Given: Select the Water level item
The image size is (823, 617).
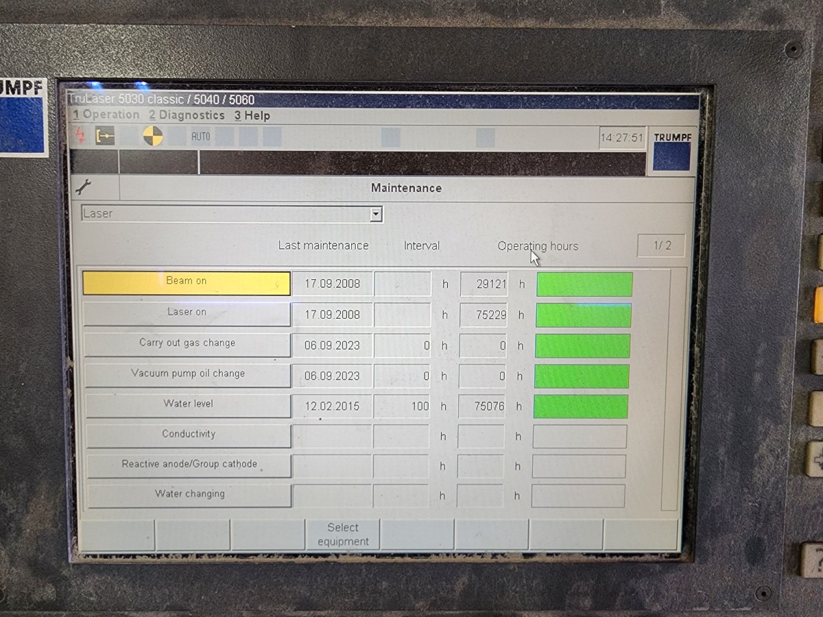Looking at the screenshot, I should [x=188, y=405].
